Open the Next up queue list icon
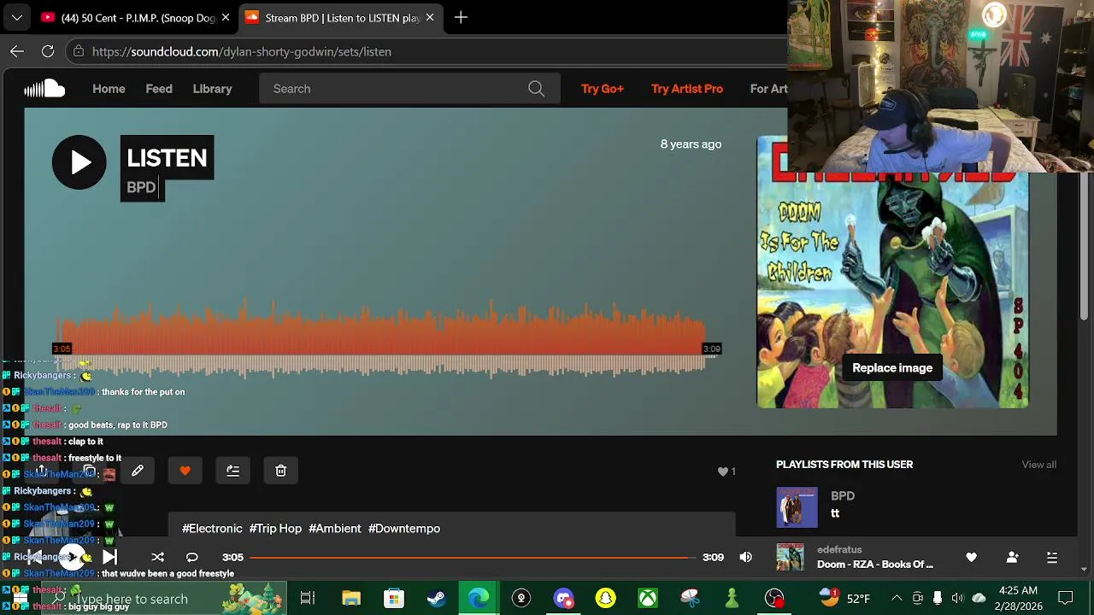The height and width of the screenshot is (615, 1094). click(1053, 557)
